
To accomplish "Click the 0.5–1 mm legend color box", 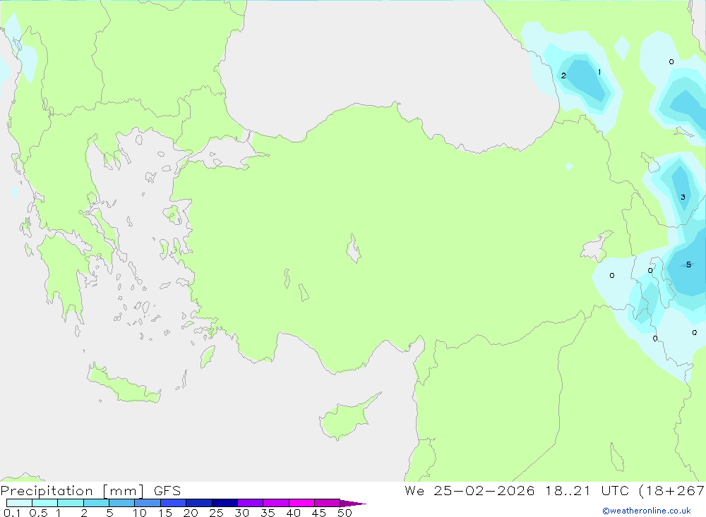I will [45, 503].
